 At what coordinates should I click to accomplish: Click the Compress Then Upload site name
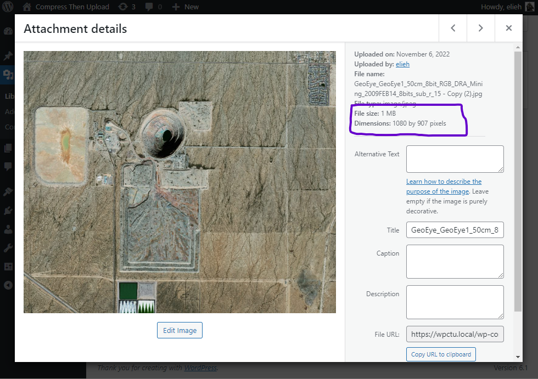pos(72,7)
